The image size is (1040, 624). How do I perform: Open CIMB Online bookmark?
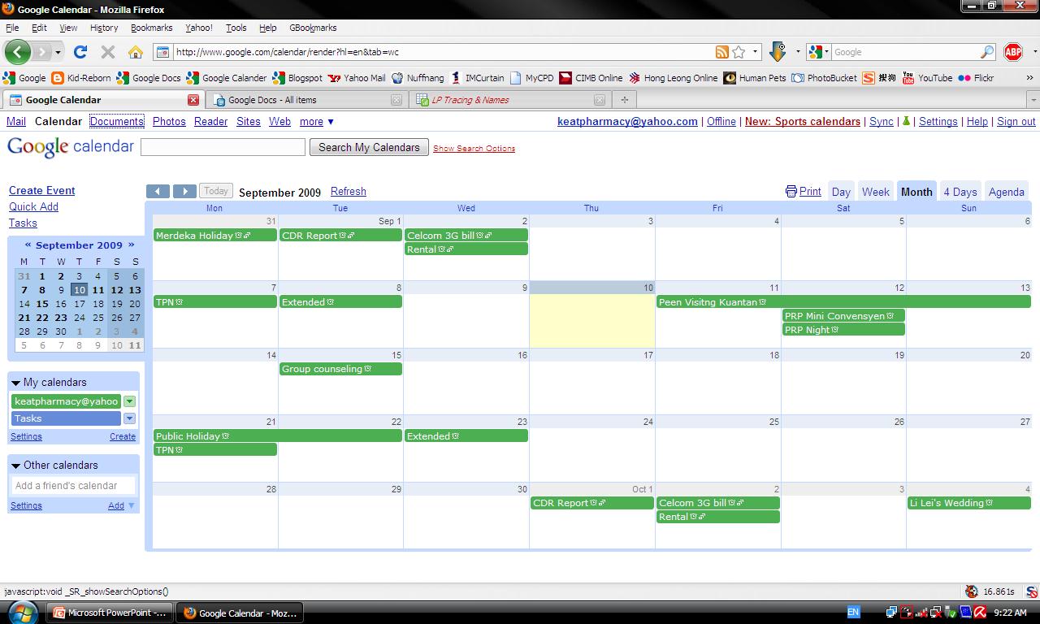coord(591,78)
